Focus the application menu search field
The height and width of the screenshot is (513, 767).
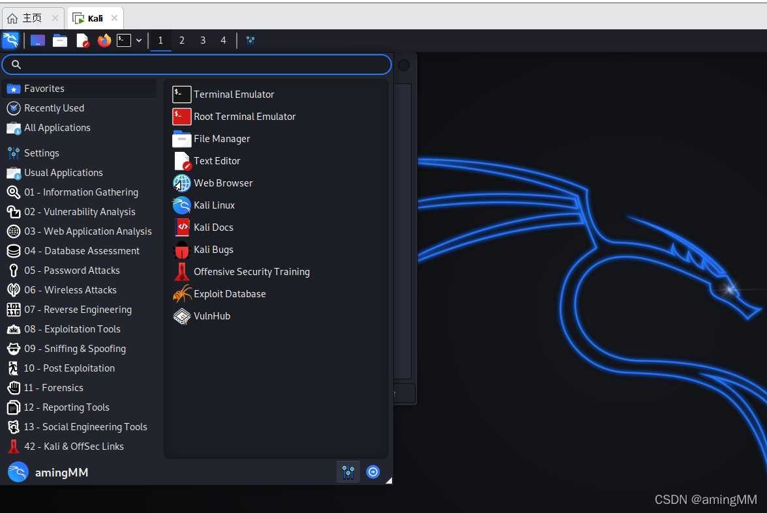tap(197, 65)
